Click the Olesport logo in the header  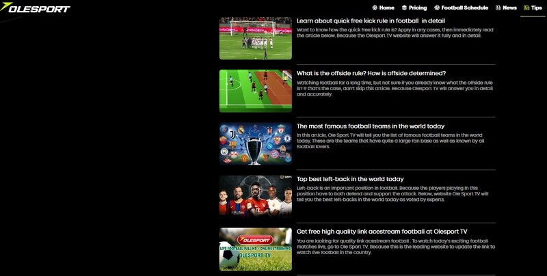[36, 8]
